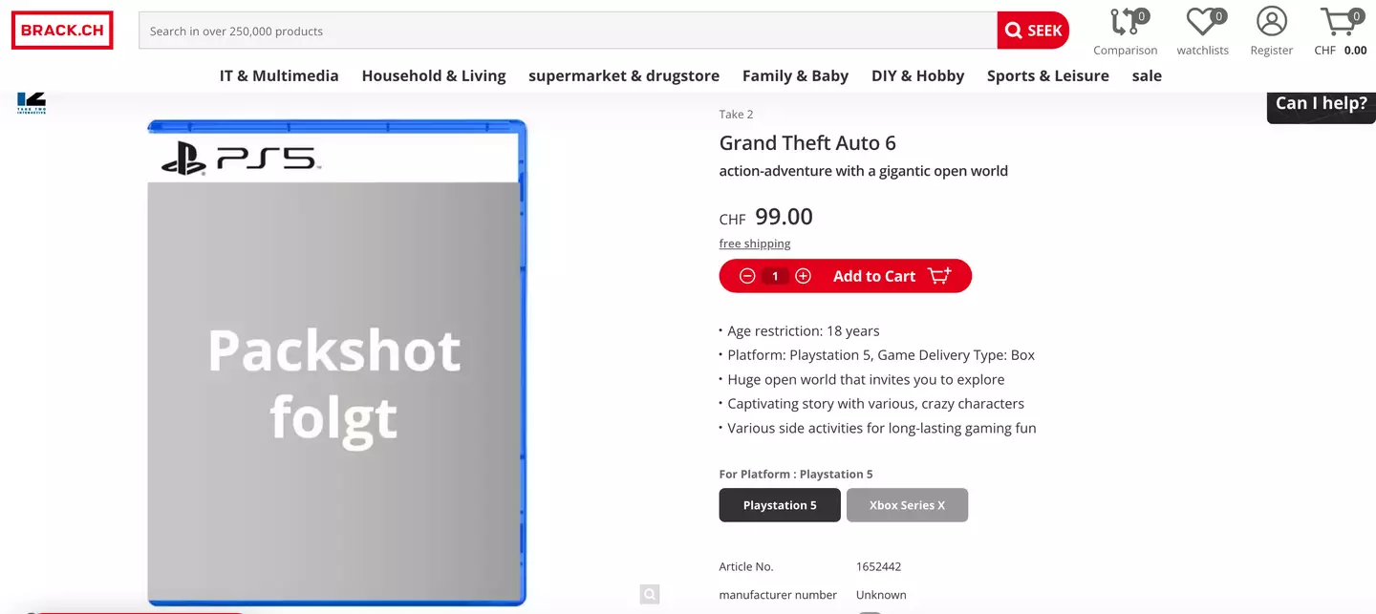Expand the Family & Baby category
This screenshot has height=614, width=1376.
coord(795,75)
